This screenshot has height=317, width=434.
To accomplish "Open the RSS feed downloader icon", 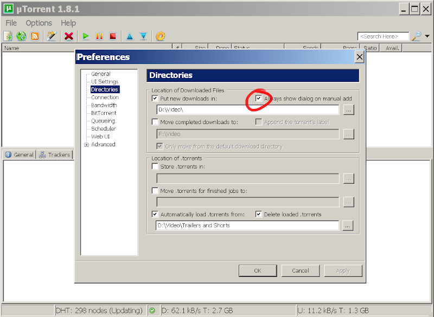I will [35, 36].
